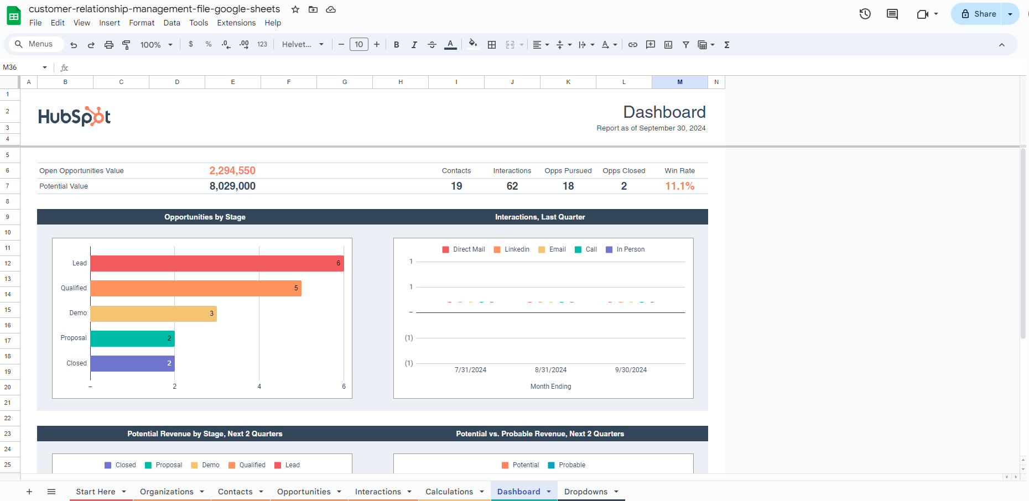The image size is (1029, 501).
Task: Insert a link using the toolbar icon
Action: tap(632, 44)
